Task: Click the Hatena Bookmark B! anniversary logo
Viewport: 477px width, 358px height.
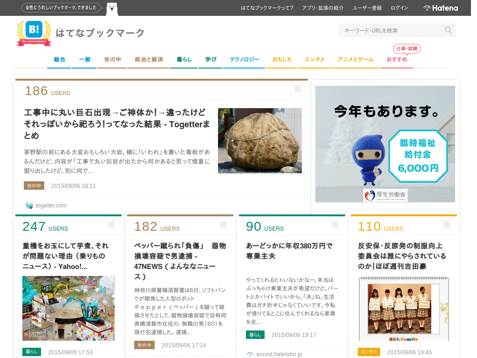Action: (x=34, y=33)
